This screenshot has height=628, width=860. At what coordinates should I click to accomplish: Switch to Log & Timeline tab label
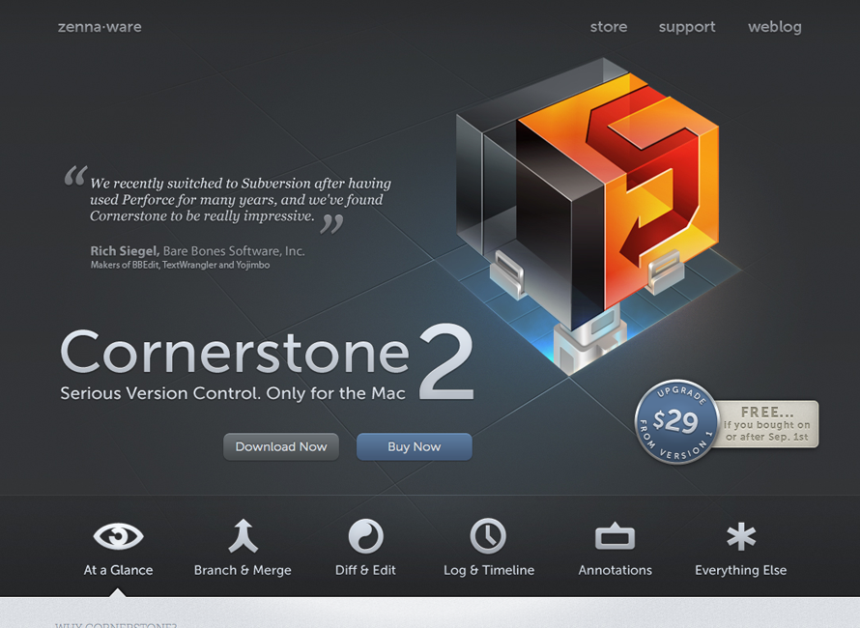coord(489,570)
